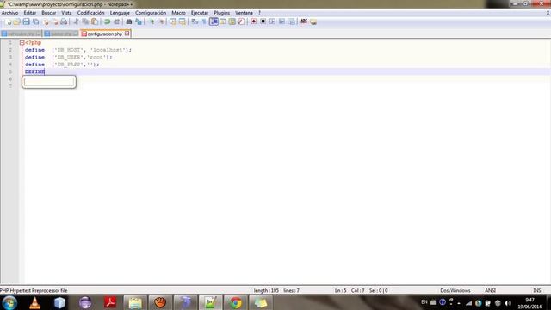551x310 pixels.
Task: Toggle the document map icon
Action: tap(232, 22)
